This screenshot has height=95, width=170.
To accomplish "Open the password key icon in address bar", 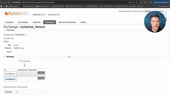I will [x=130, y=2].
